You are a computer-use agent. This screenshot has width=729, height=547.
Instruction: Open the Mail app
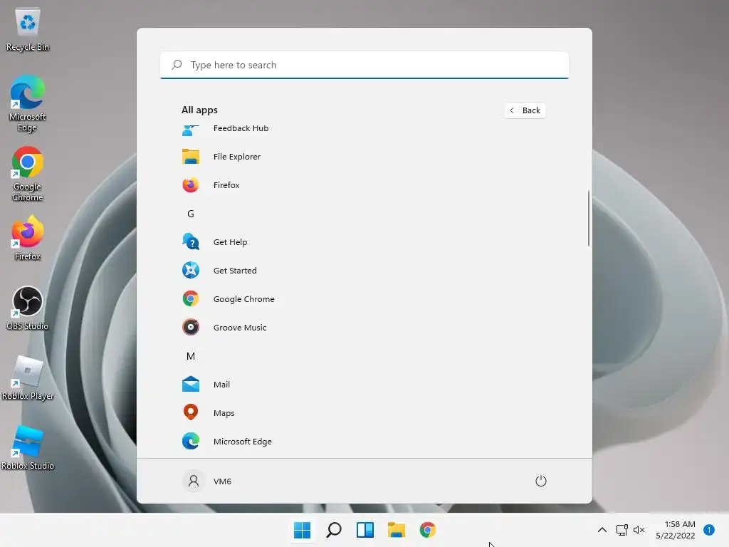364,384
